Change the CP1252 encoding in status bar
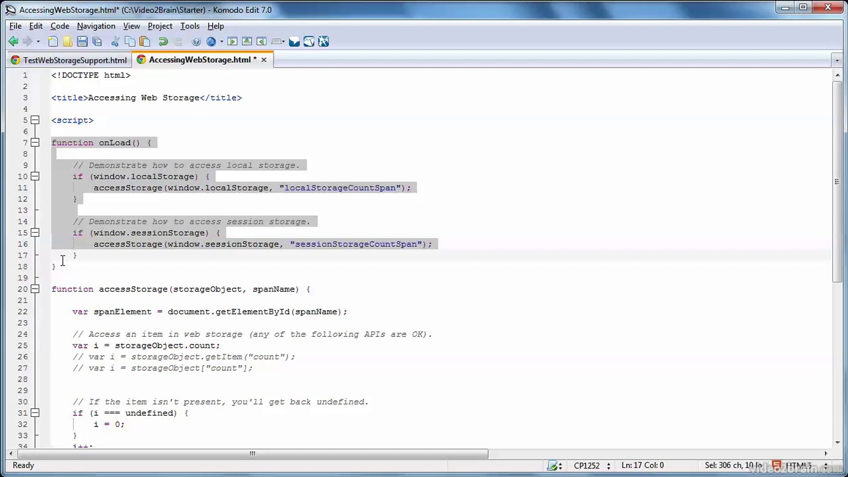 587,466
